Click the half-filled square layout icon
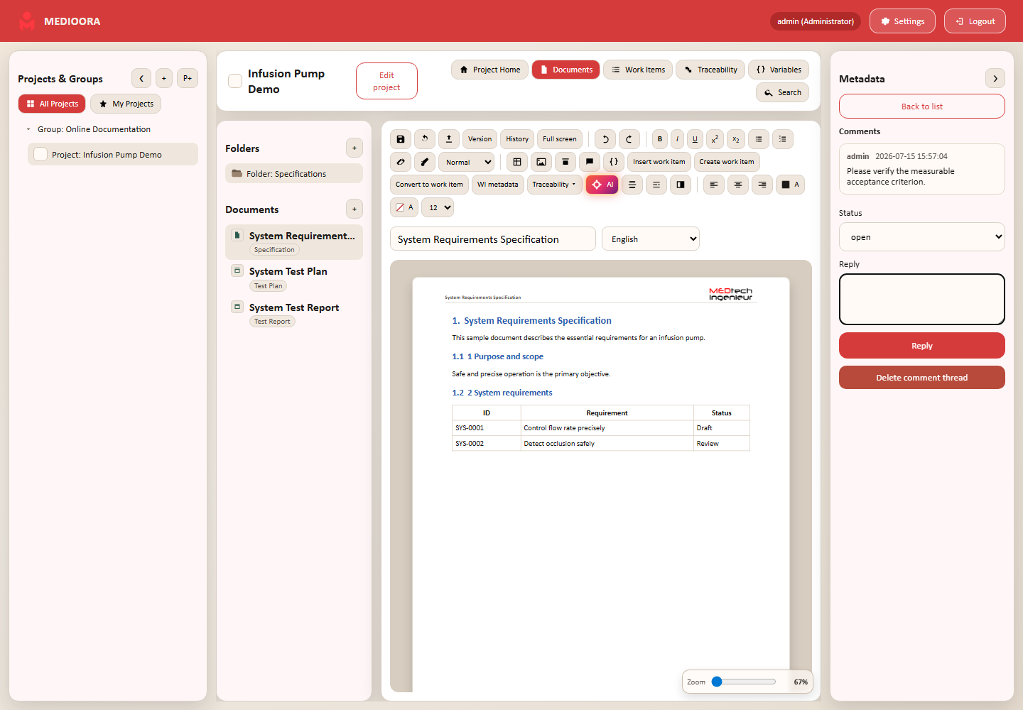 coord(681,185)
